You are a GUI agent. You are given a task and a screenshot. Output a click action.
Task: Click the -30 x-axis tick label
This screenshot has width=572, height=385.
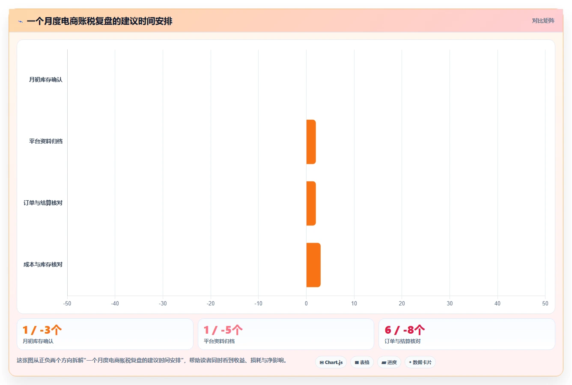[163, 303]
